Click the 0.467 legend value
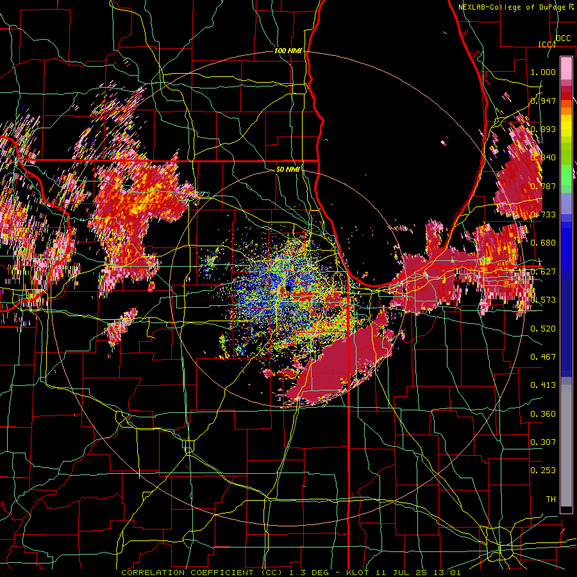The height and width of the screenshot is (577, 577). click(543, 357)
